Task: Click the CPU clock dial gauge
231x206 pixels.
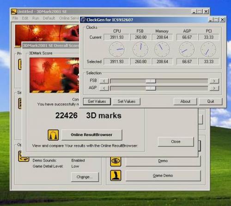Action: pos(117,49)
